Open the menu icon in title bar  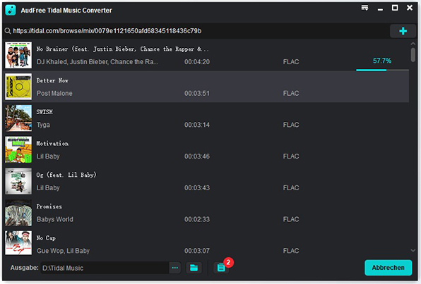tap(364, 8)
